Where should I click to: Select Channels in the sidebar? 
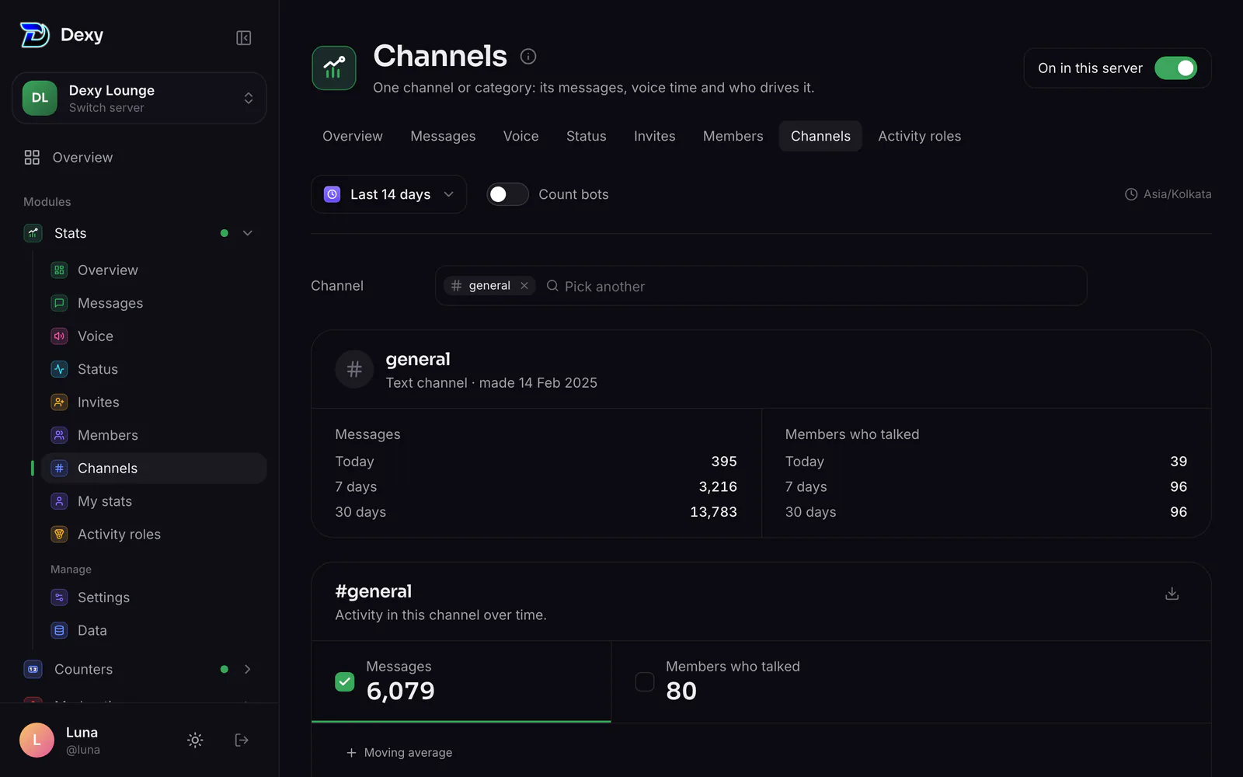[154, 469]
